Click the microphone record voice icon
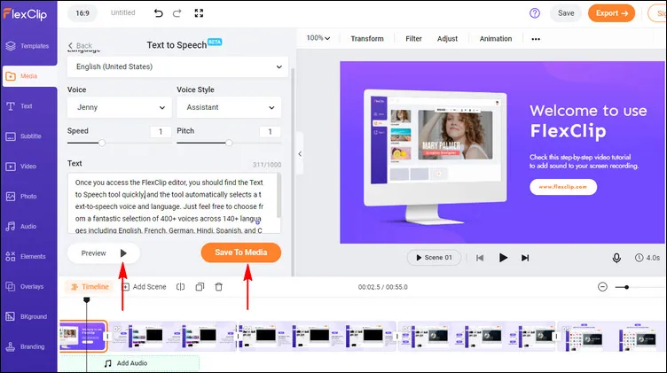This screenshot has height=373, width=667. coord(616,258)
